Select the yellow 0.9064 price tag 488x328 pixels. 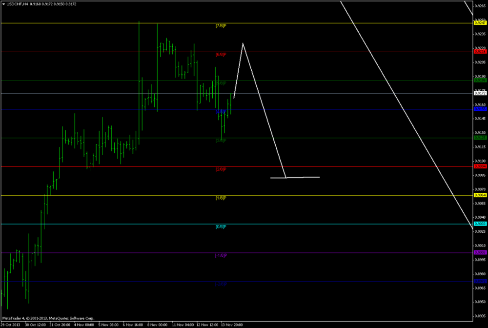(x=480, y=195)
